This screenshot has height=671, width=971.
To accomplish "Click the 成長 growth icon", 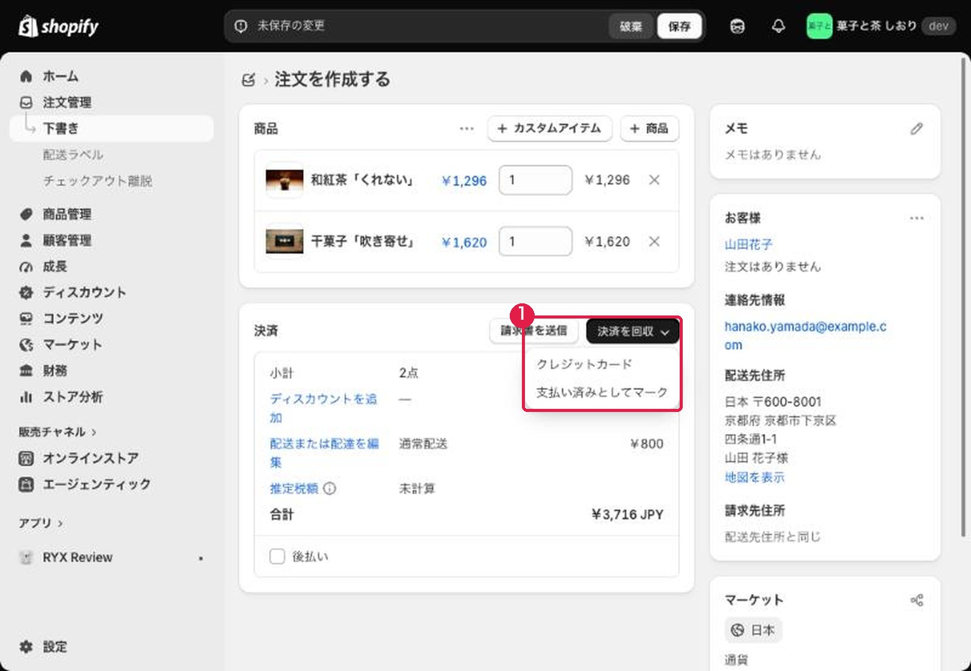I will [26, 266].
